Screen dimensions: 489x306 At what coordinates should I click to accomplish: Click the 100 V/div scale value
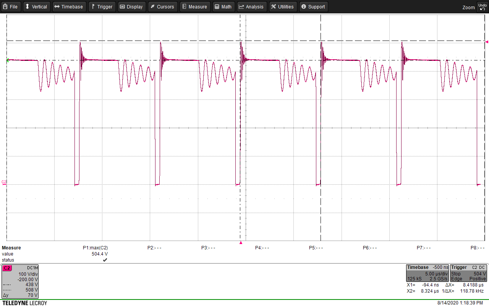[28, 274]
